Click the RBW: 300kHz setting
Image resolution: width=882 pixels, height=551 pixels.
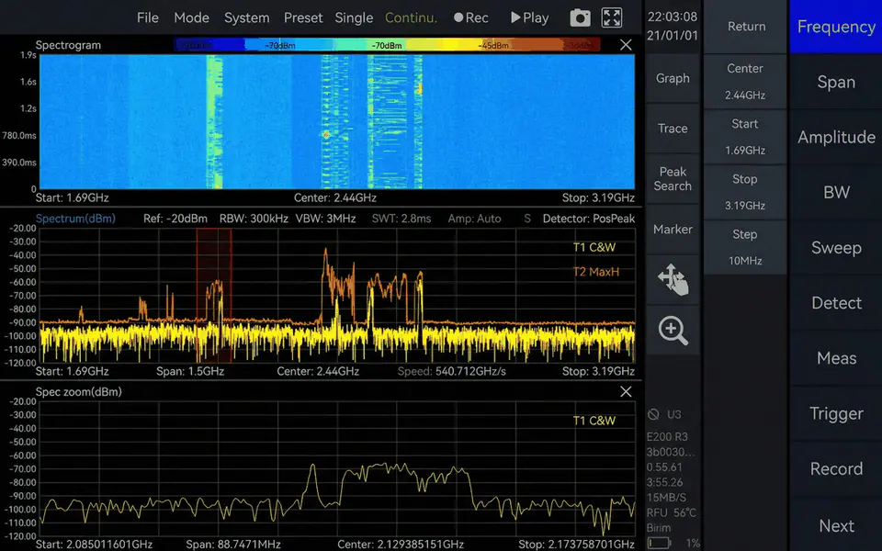254,219
